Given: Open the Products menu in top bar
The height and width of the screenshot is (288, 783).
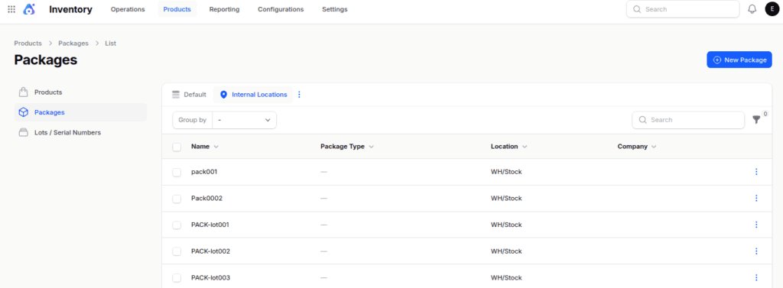Looking at the screenshot, I should pyautogui.click(x=177, y=9).
